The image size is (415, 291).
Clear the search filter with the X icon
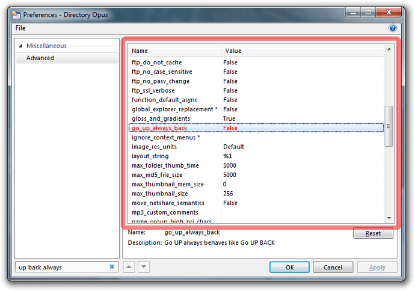coord(112,267)
